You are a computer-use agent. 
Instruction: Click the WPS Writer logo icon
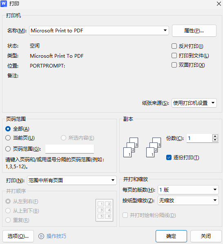tap(4, 4)
